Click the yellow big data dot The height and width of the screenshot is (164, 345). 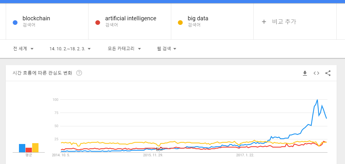tap(180, 23)
